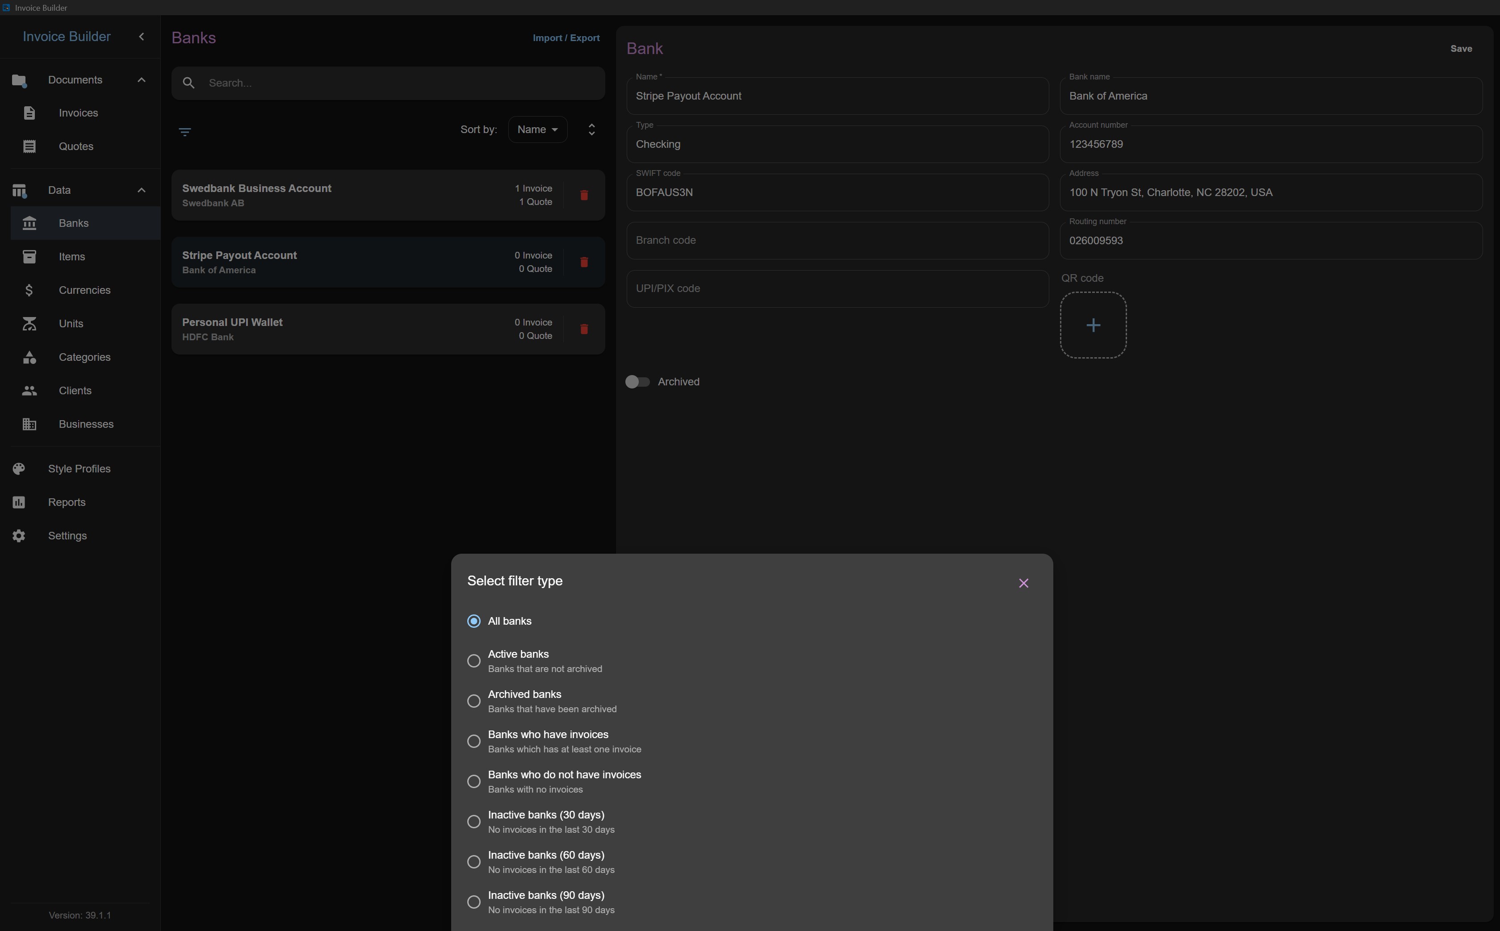The width and height of the screenshot is (1500, 931).
Task: Open the Items box icon
Action: tap(29, 257)
